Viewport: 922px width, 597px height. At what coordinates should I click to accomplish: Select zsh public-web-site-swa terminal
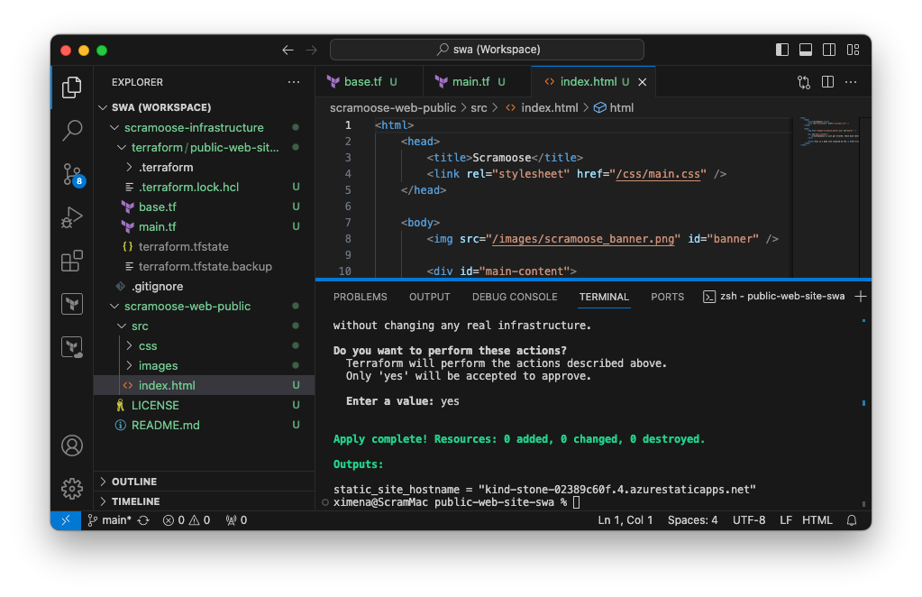tap(774, 297)
